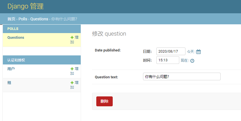Image resolution: width=241 pixels, height=121 pixels.
Task: Click the 现在 shortcut link
Action: point(184,60)
